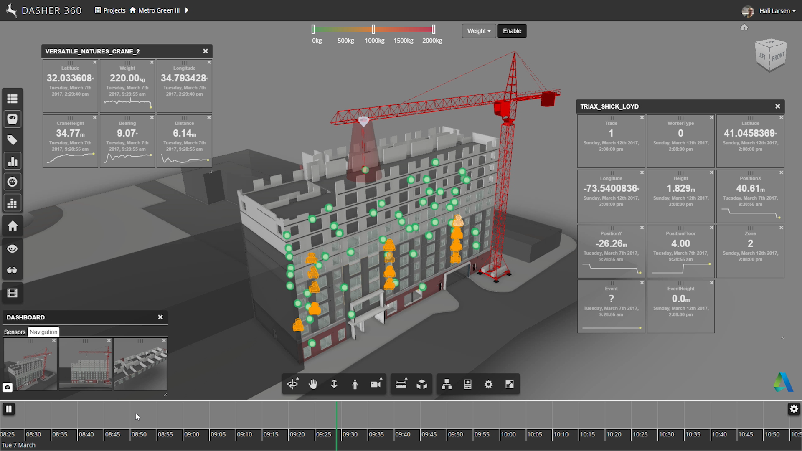802x451 pixels.
Task: Switch to the Sensors tab in Dashboard
Action: click(x=14, y=332)
